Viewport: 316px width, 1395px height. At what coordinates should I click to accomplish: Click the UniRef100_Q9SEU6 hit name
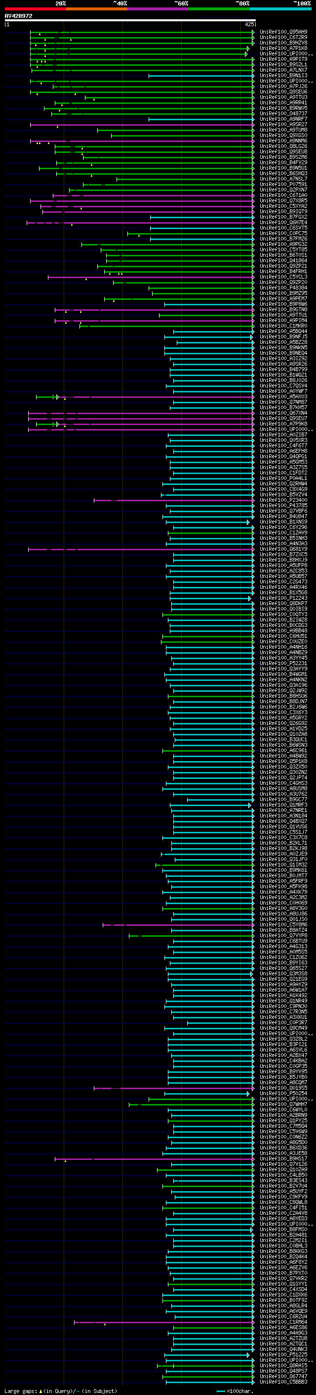(283, 92)
